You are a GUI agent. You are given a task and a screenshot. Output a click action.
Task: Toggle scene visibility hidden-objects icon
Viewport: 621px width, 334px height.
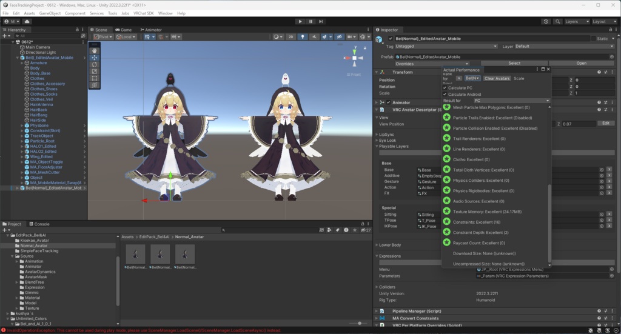tap(340, 37)
